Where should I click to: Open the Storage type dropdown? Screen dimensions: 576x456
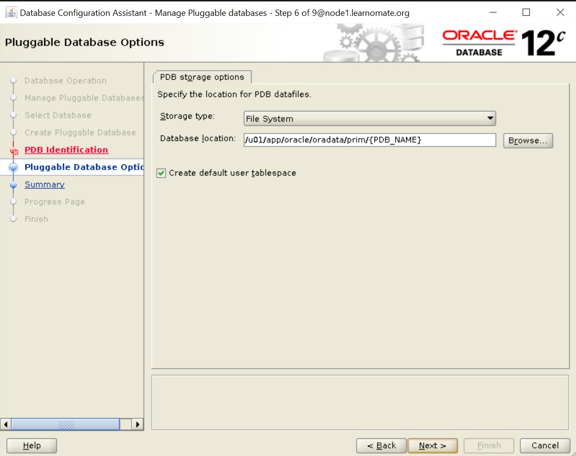coord(369,118)
